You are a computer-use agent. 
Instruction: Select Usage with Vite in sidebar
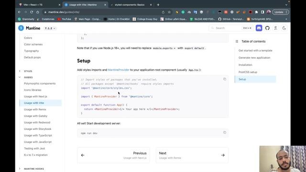pyautogui.click(x=41, y=103)
